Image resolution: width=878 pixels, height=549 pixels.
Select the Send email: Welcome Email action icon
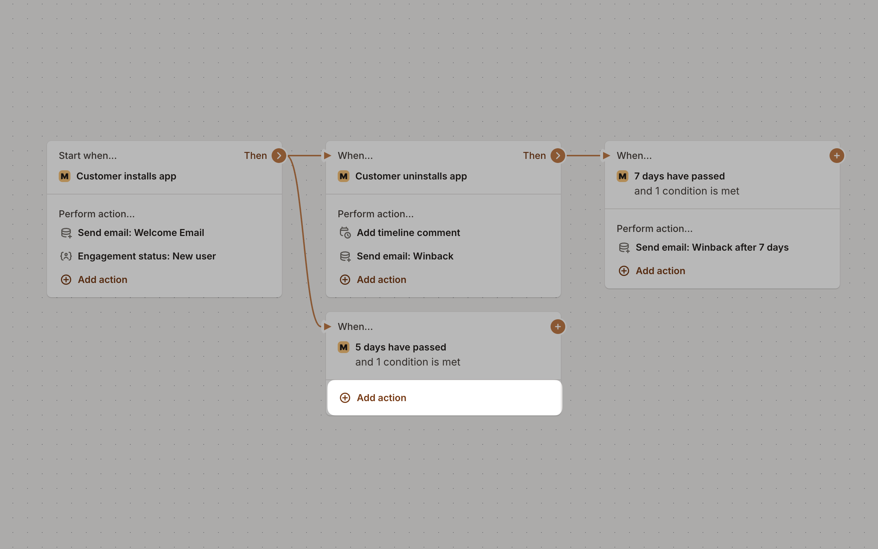click(x=66, y=233)
